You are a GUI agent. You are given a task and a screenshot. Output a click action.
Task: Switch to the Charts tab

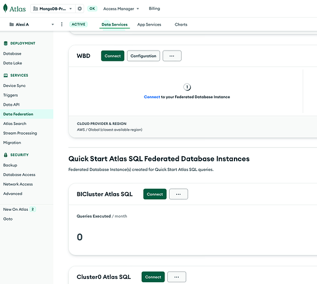181,24
